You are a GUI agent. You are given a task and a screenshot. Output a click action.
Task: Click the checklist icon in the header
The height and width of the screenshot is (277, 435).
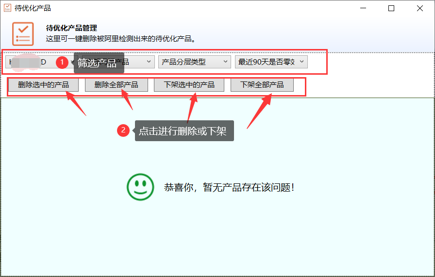click(x=23, y=34)
